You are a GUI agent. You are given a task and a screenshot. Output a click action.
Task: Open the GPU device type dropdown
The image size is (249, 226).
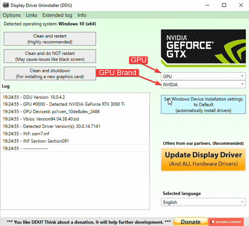pos(203,76)
